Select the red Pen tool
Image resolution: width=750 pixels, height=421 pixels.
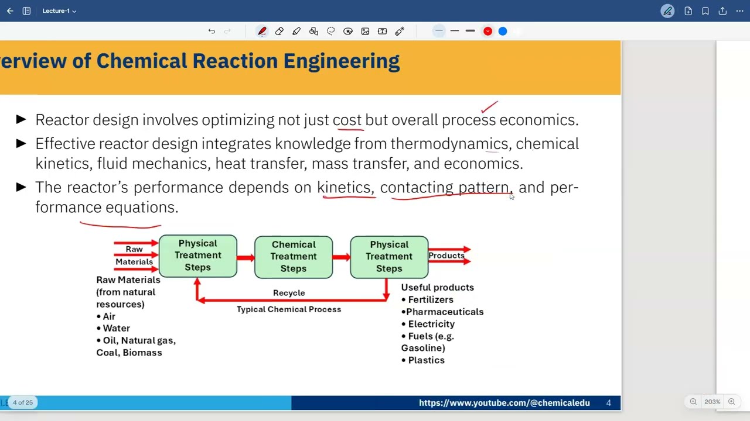[262, 31]
